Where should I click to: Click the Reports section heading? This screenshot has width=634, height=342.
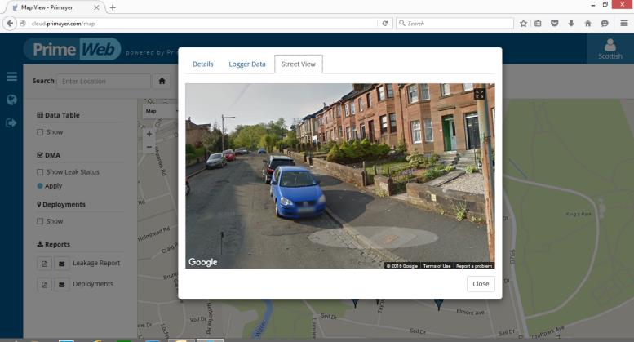point(53,245)
